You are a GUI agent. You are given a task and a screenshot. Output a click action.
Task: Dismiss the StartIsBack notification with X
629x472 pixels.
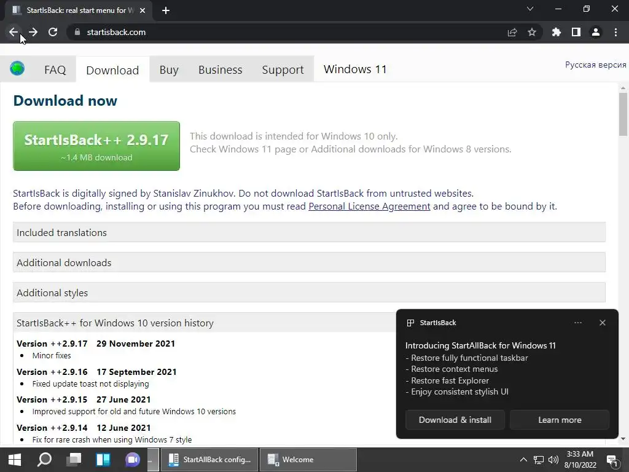[x=602, y=323]
